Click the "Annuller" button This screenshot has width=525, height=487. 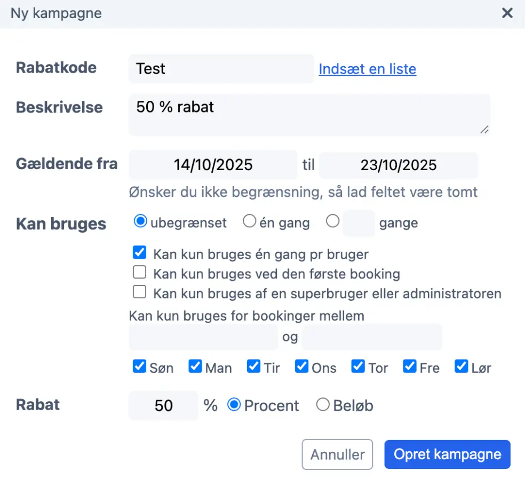pos(337,454)
